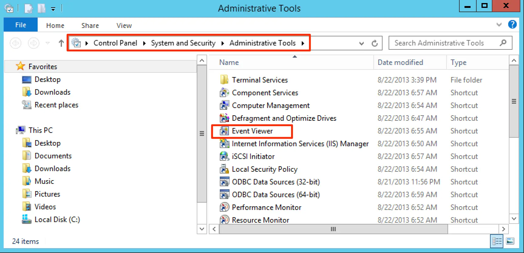The width and height of the screenshot is (524, 253).
Task: Select Downloads icon under Favorites
Action: point(27,92)
